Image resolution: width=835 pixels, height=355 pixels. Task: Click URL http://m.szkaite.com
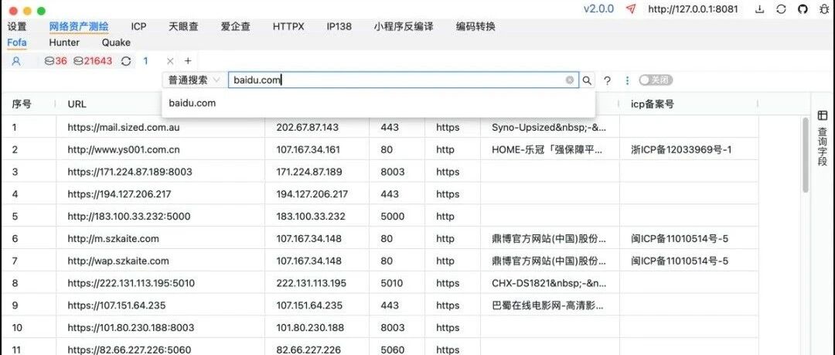113,239
